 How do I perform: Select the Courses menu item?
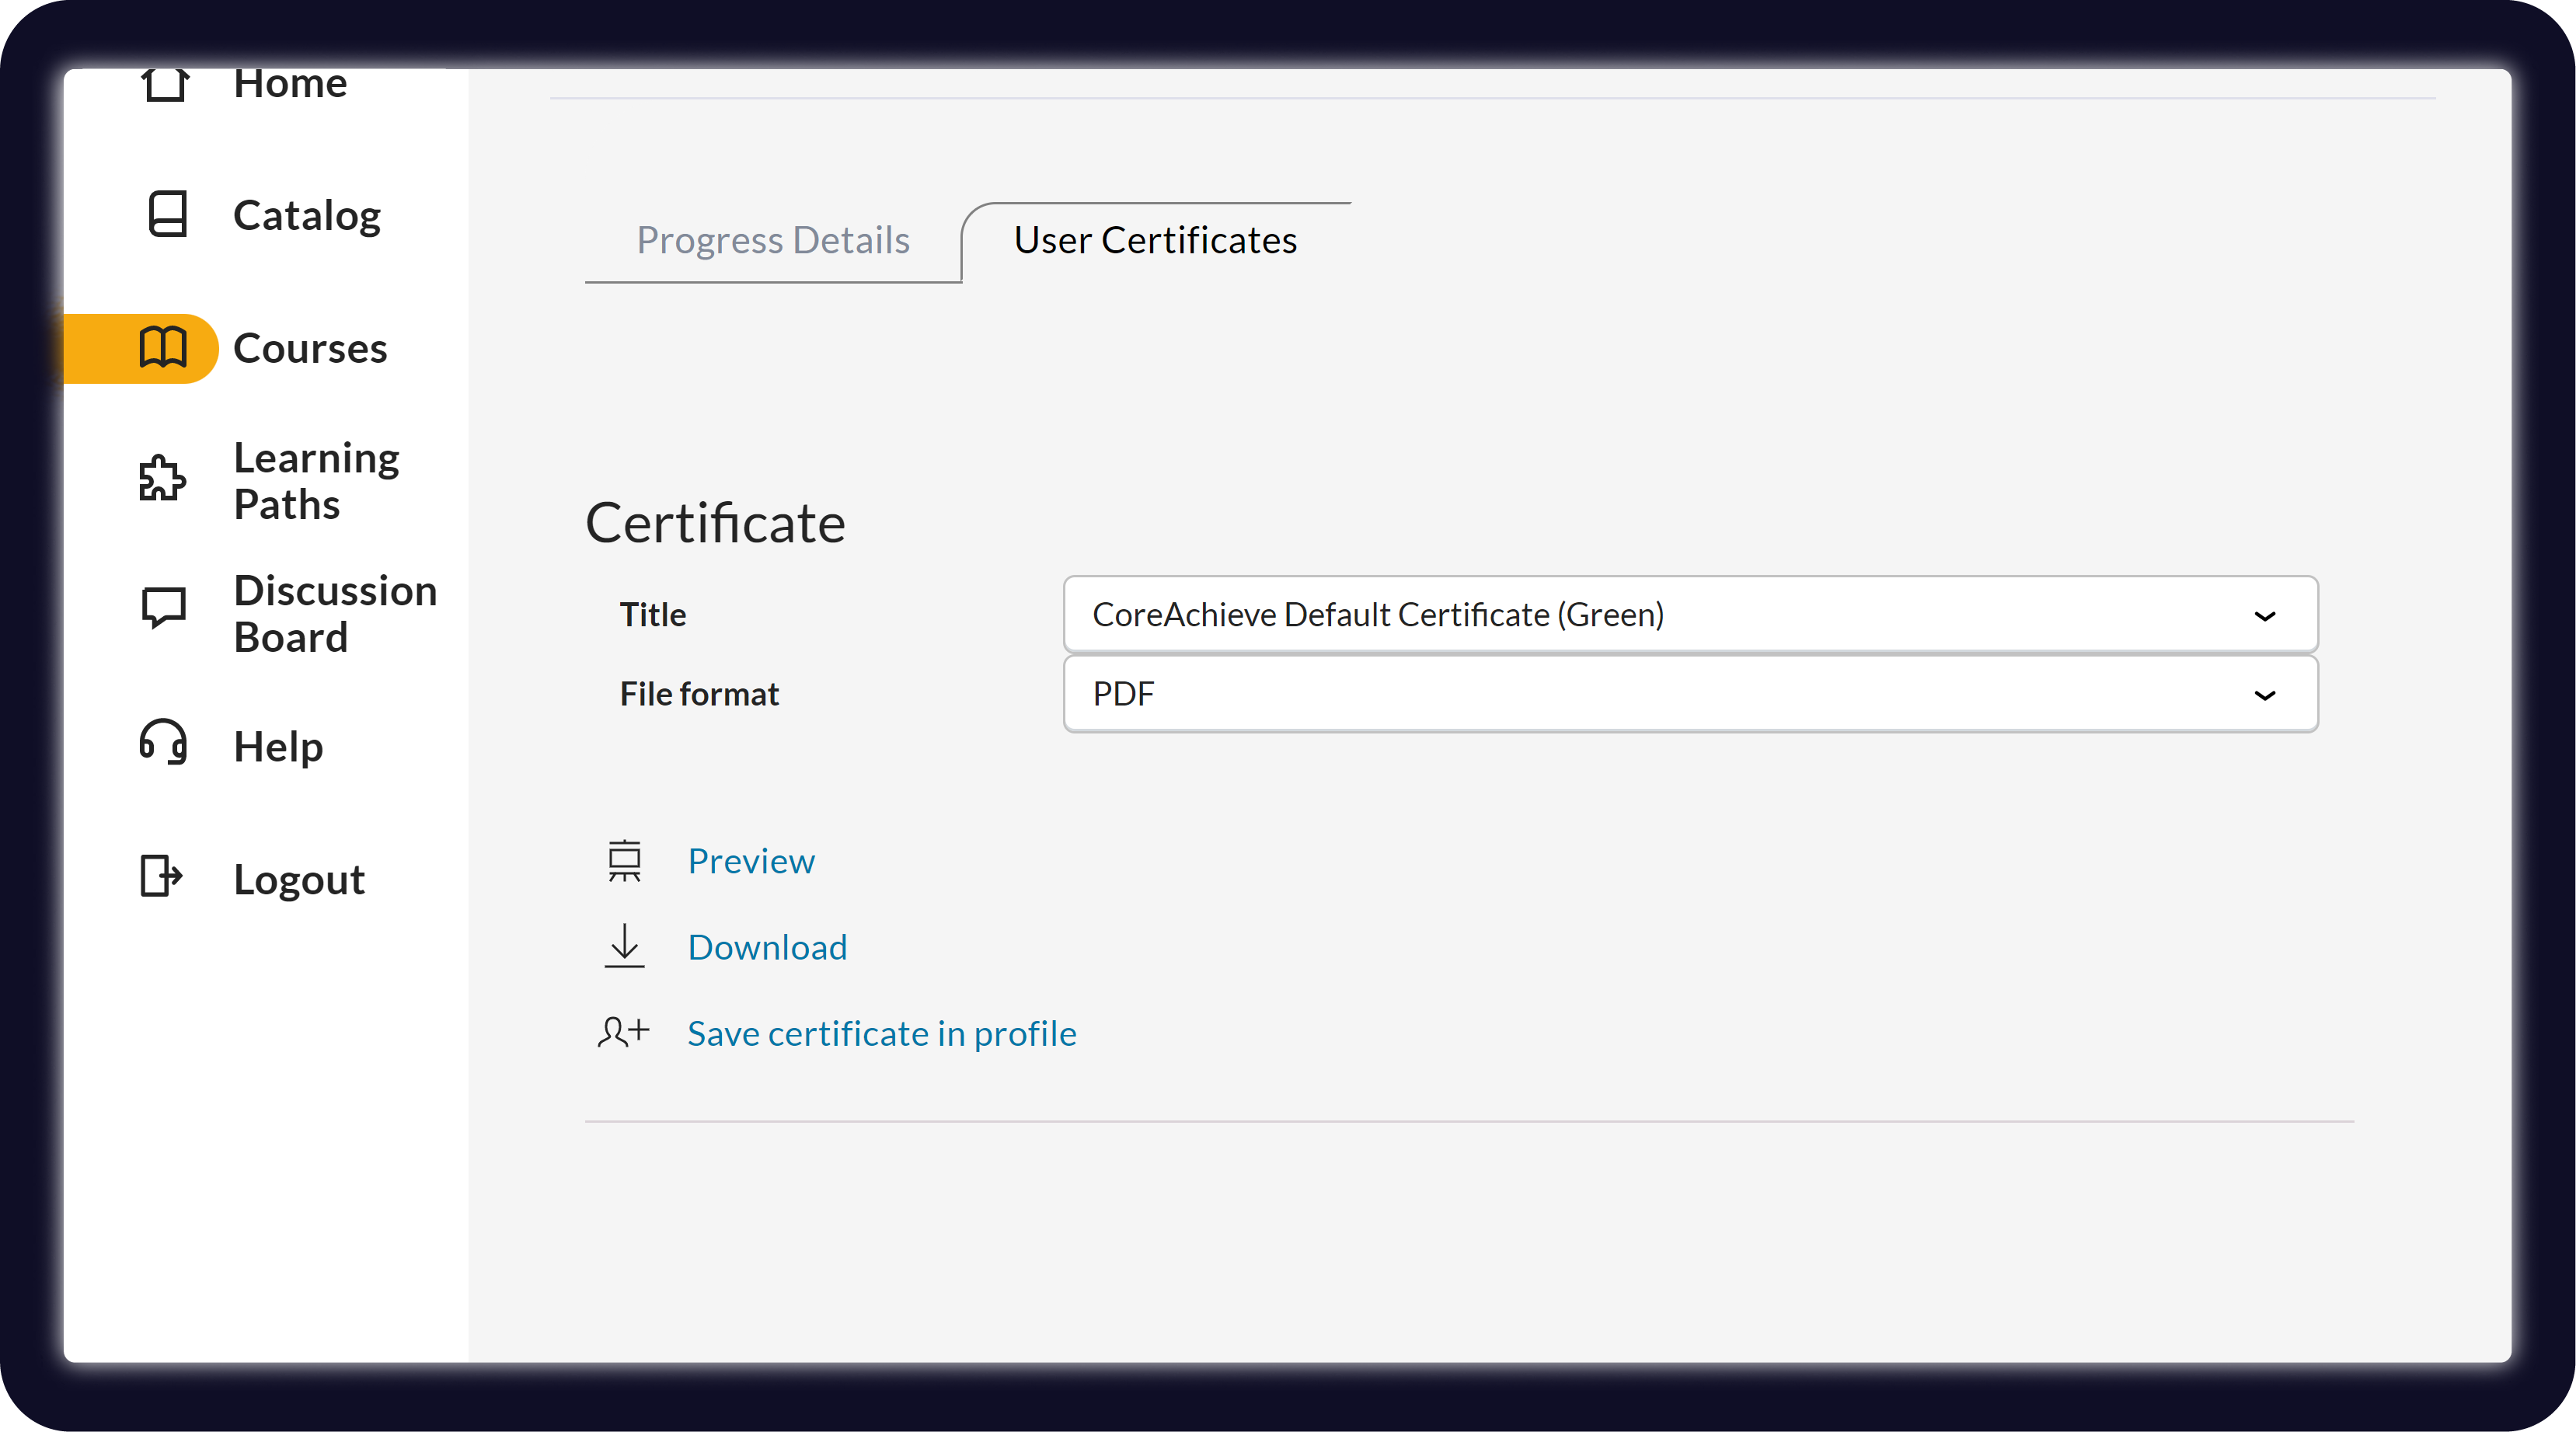(x=310, y=348)
